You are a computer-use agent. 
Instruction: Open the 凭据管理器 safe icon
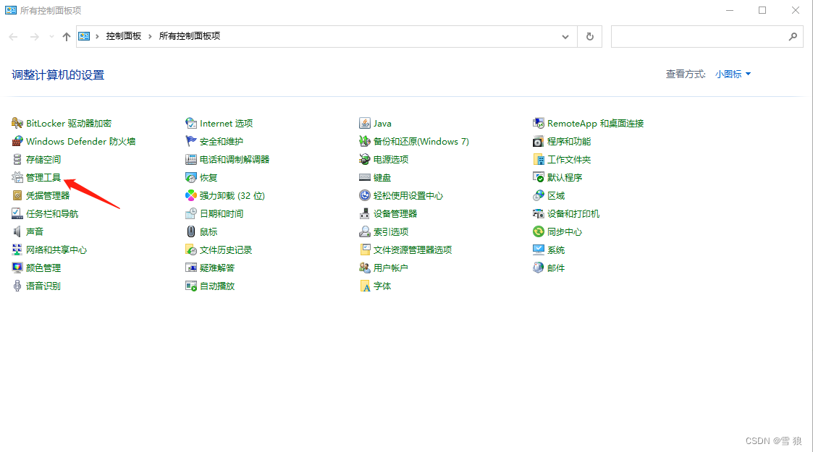pos(17,196)
